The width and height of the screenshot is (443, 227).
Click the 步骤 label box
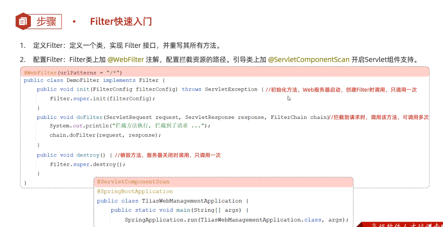46,22
